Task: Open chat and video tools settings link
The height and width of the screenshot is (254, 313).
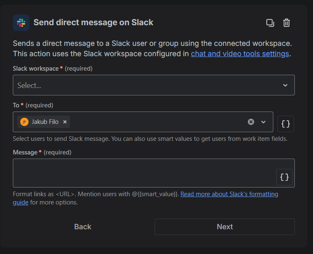Action: click(240, 54)
